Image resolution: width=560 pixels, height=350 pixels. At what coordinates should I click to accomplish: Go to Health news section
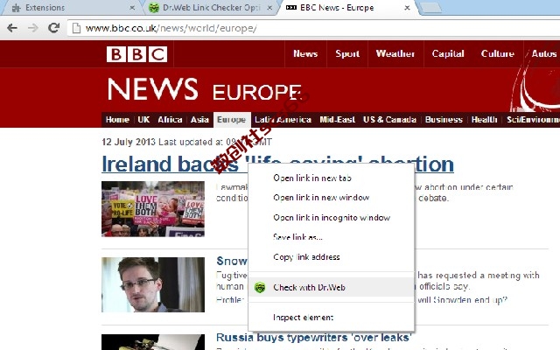click(484, 120)
